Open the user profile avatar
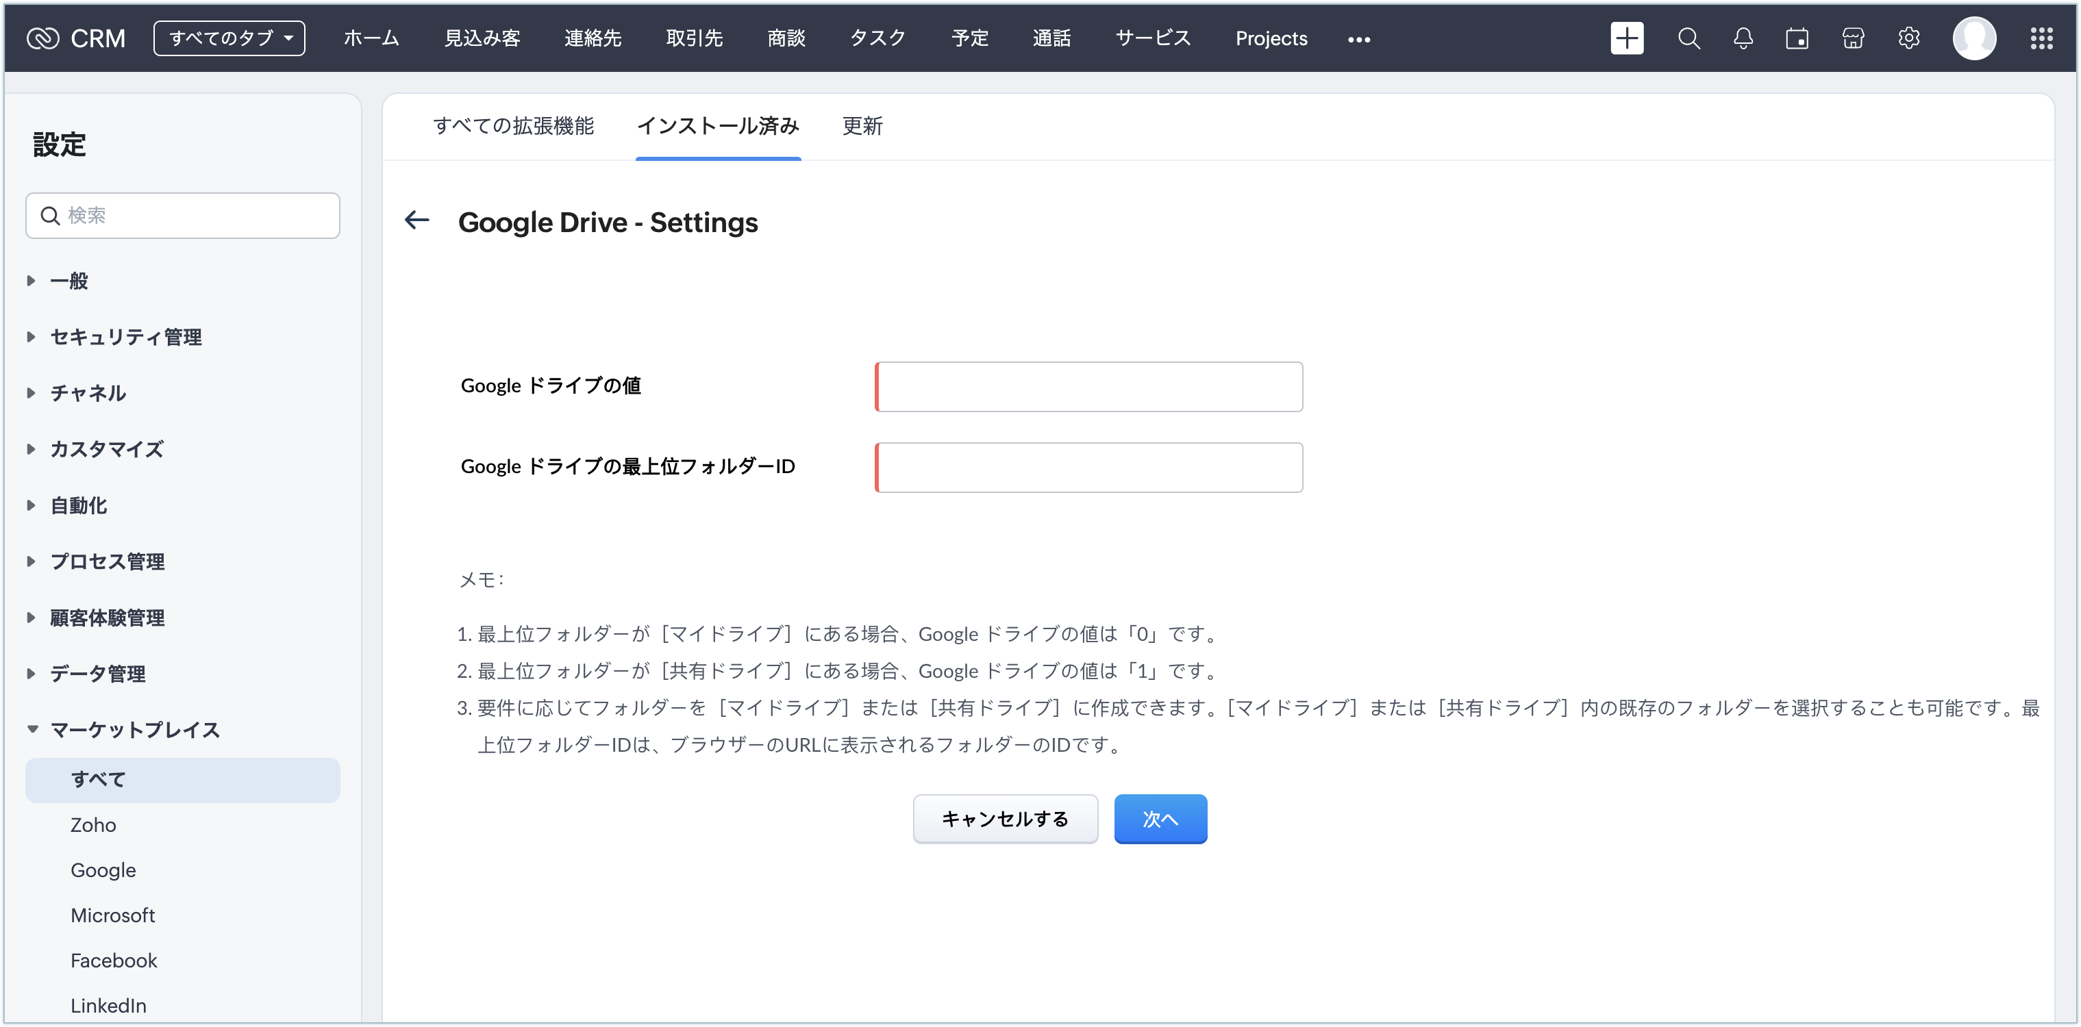Image resolution: width=2081 pixels, height=1027 pixels. click(1973, 38)
